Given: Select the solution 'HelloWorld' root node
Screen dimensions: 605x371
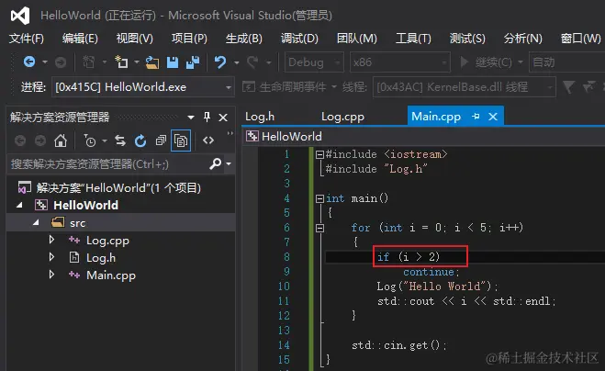Looking at the screenshot, I should click(x=118, y=188).
